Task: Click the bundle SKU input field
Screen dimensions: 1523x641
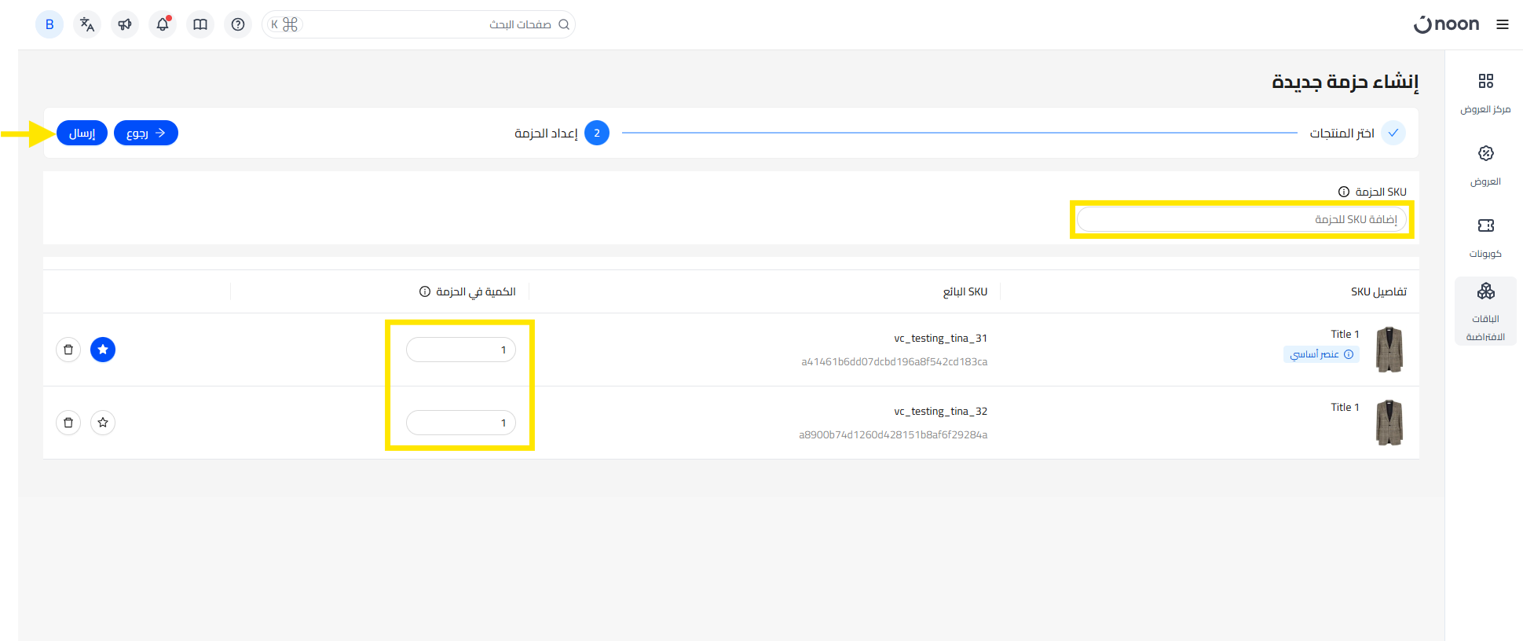Action: (1241, 219)
